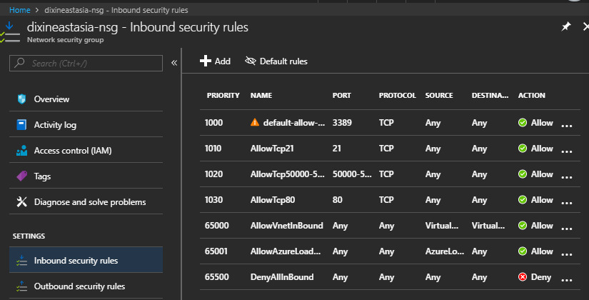The height and width of the screenshot is (300, 589).
Task: Click the Outbound security rules icon
Action: pos(22,286)
